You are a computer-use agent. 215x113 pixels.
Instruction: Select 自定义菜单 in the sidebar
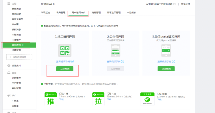coord(17,19)
